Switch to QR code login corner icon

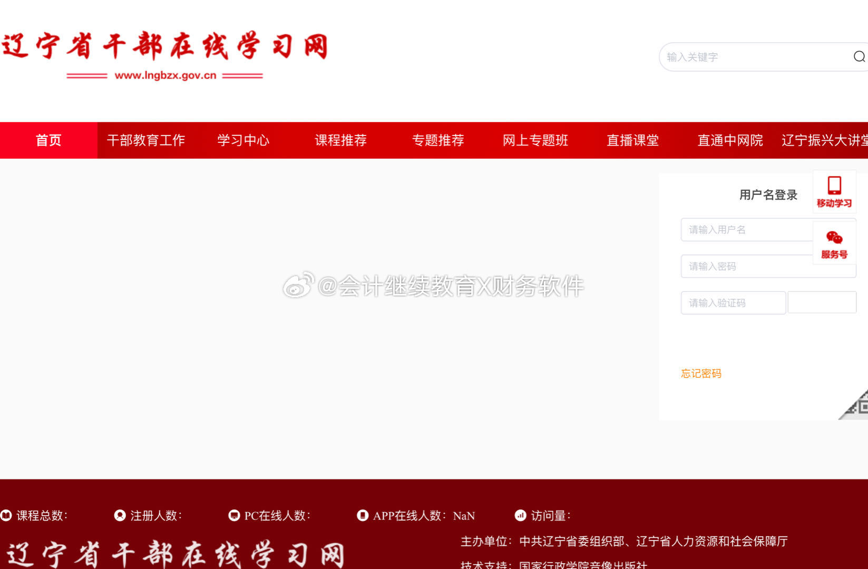854,405
